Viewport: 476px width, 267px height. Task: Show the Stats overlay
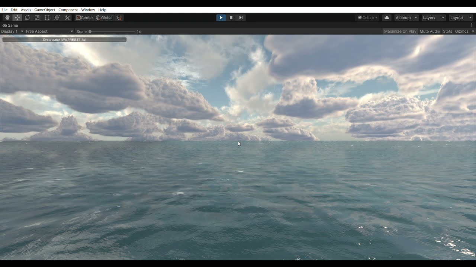click(x=447, y=32)
